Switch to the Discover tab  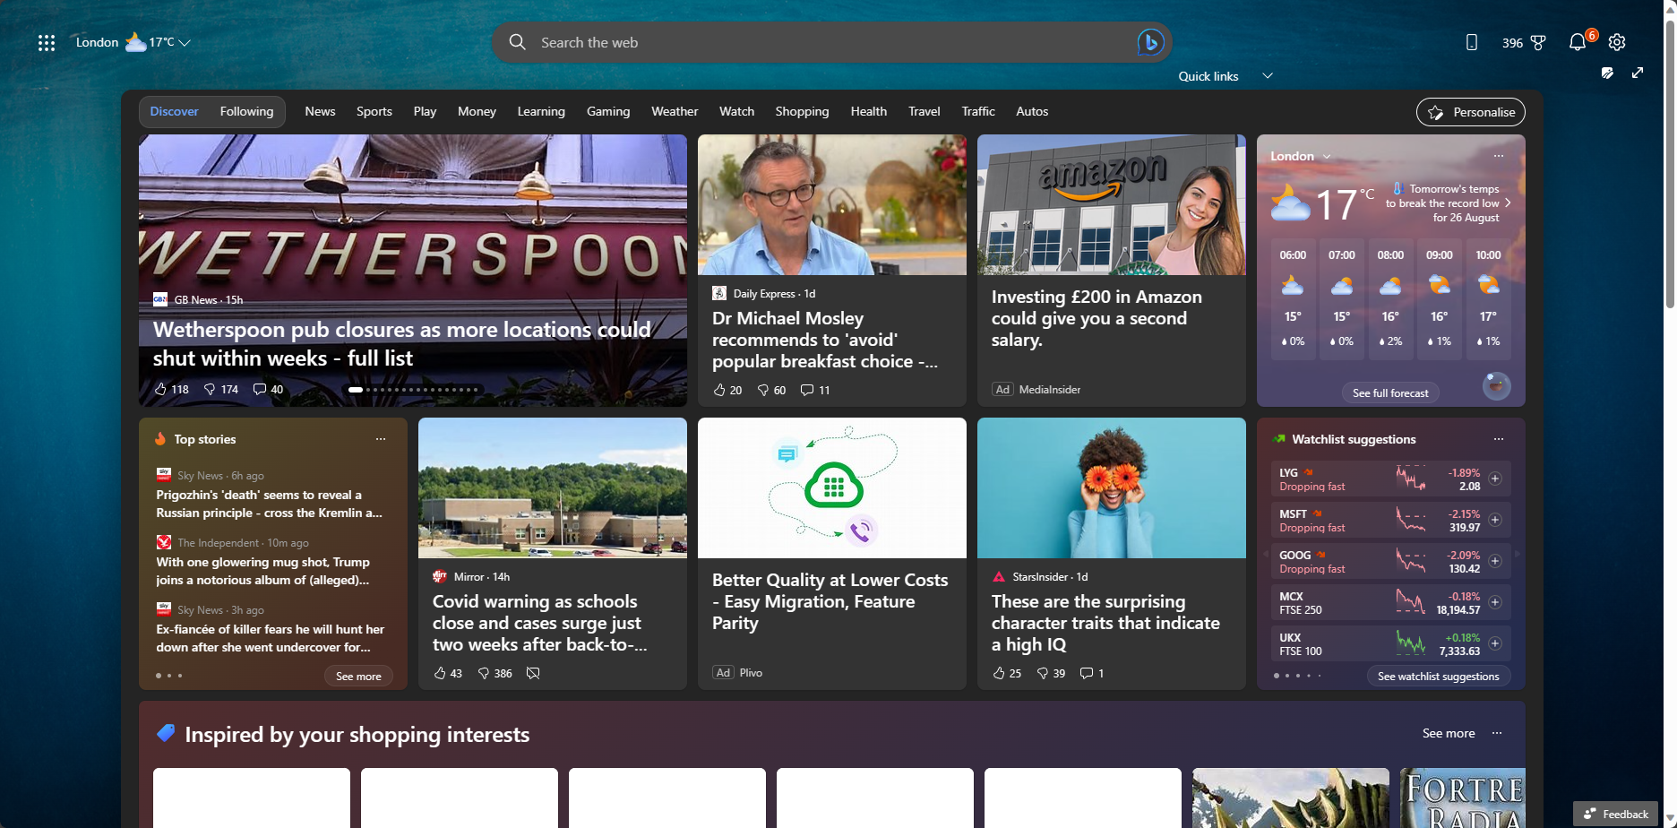pyautogui.click(x=175, y=111)
